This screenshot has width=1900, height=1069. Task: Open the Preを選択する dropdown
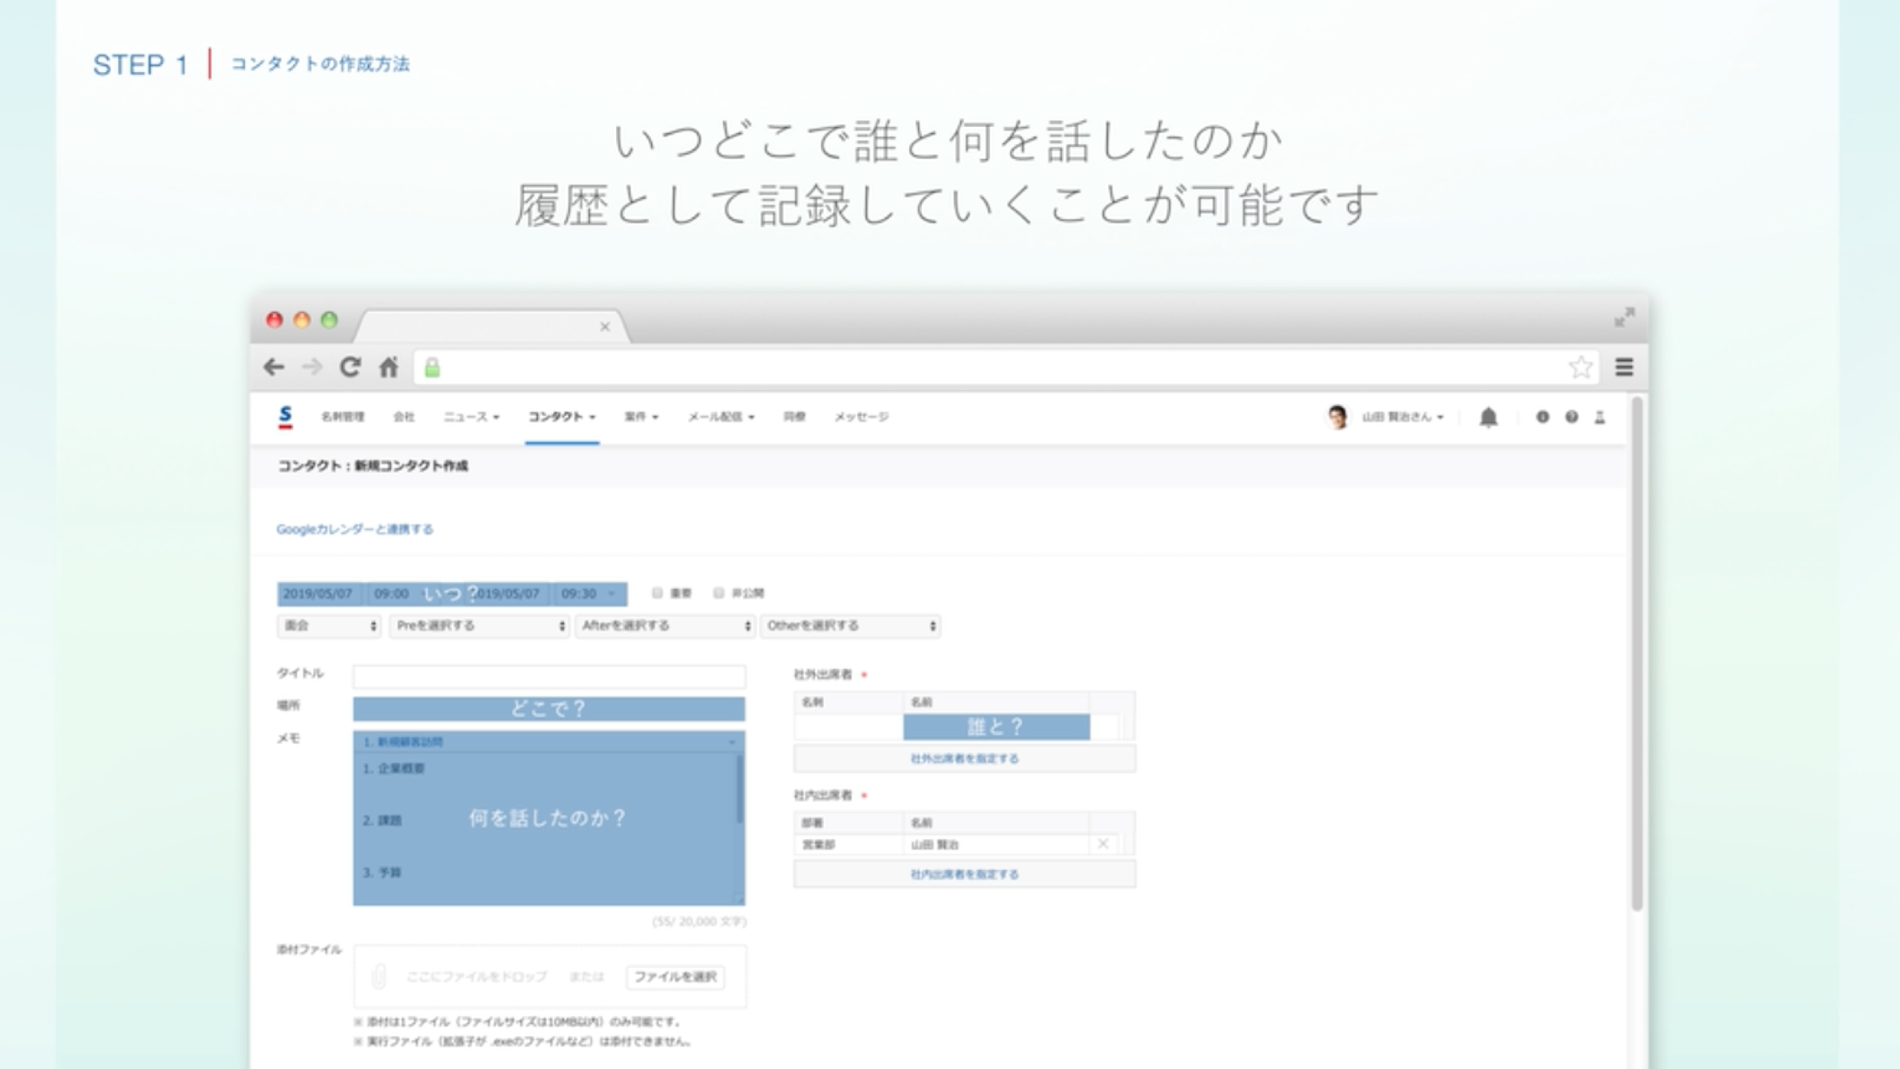(479, 626)
